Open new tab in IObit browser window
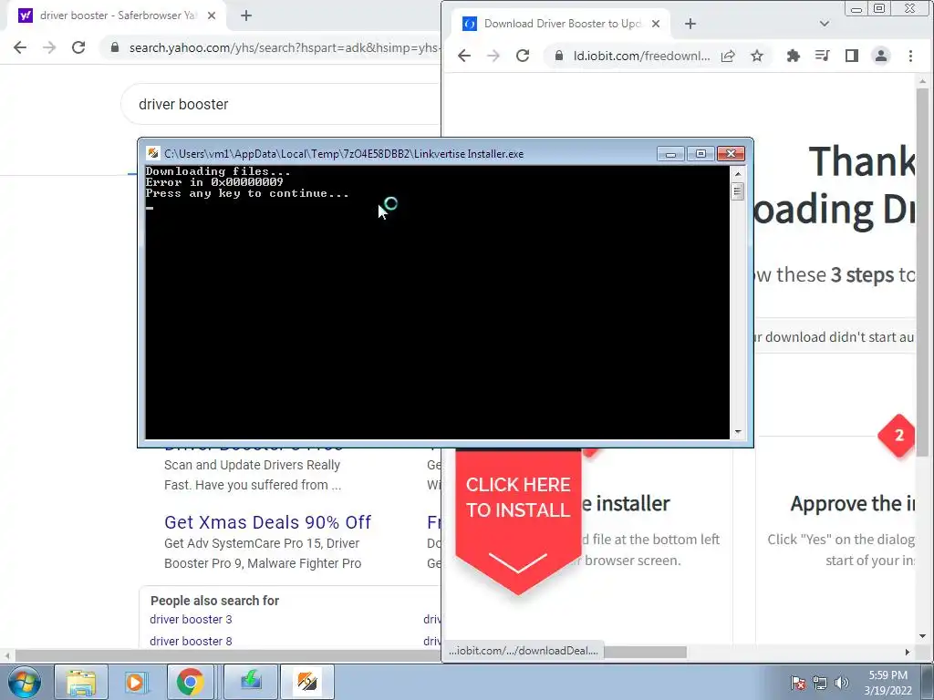934x700 pixels. pyautogui.click(x=690, y=24)
